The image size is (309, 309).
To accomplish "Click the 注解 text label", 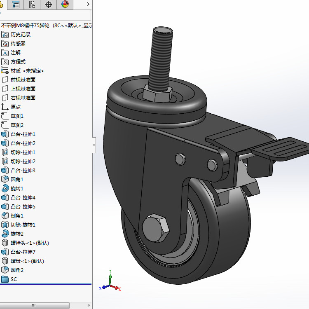I will [x=16, y=53].
